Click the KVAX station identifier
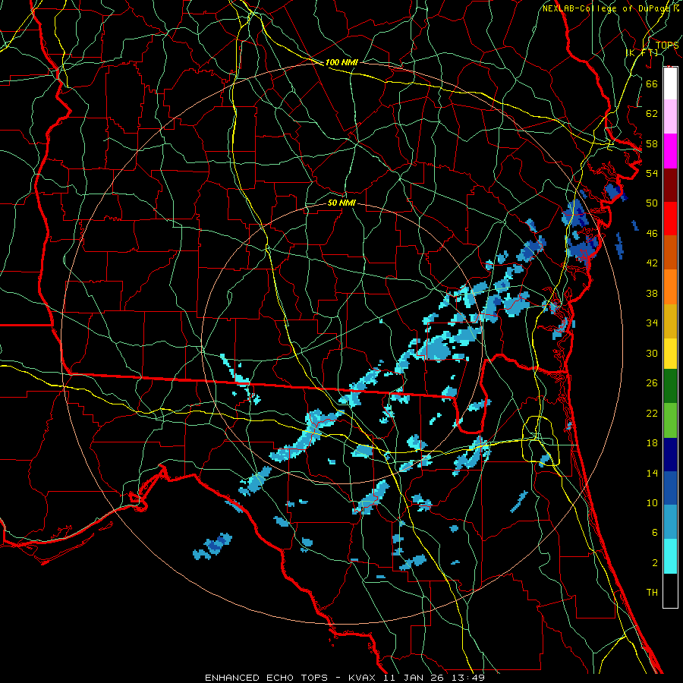Viewport: 683px width, 683px height. (364, 678)
